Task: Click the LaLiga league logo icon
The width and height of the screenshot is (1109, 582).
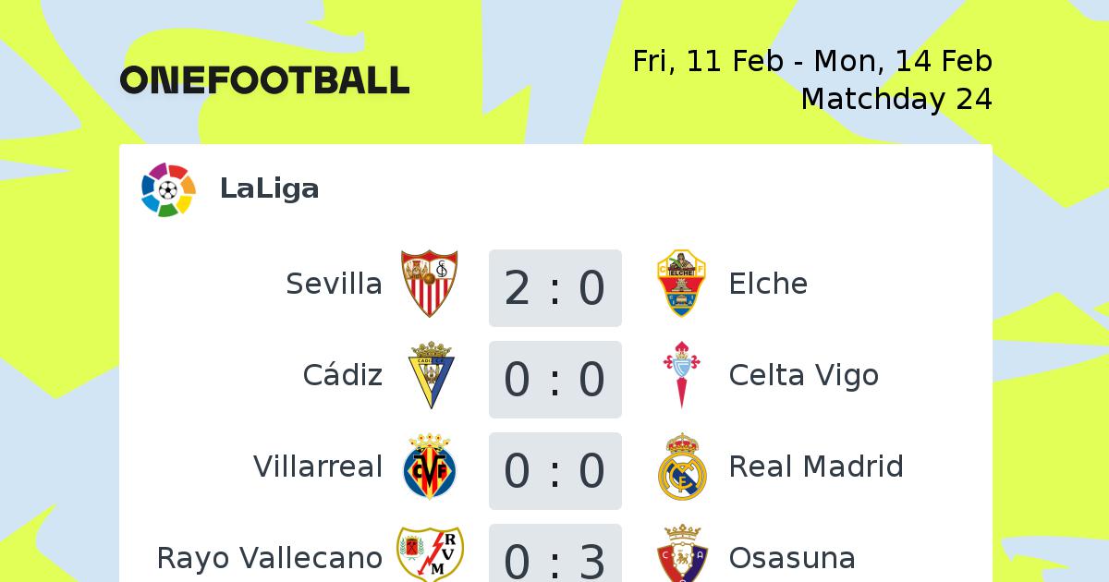Action: [168, 189]
